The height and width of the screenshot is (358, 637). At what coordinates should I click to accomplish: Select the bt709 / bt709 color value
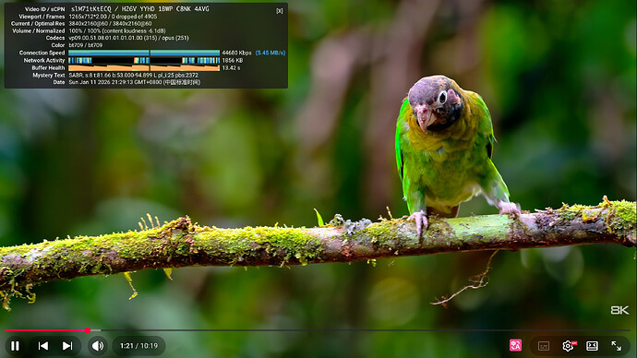tap(86, 45)
